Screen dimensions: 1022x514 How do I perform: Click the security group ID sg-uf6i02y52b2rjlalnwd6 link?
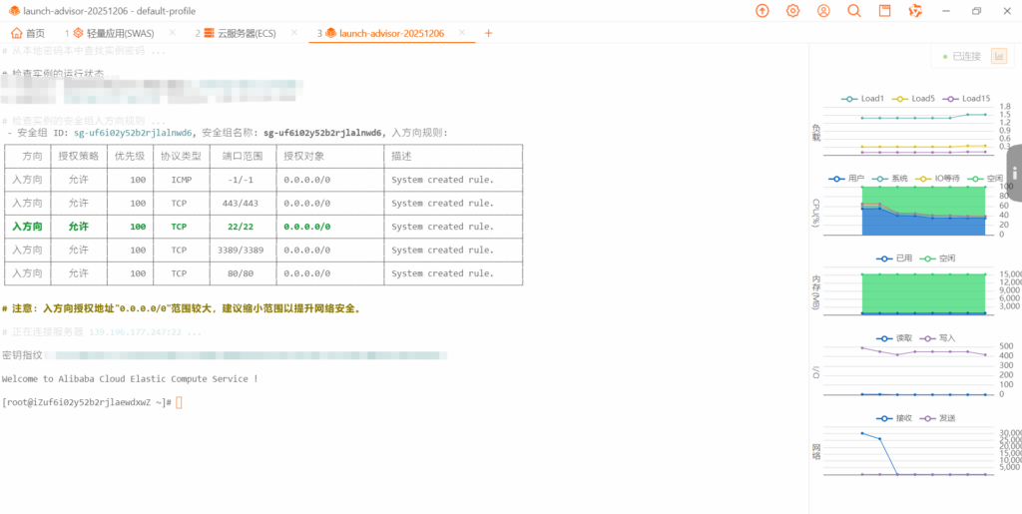tap(134, 132)
